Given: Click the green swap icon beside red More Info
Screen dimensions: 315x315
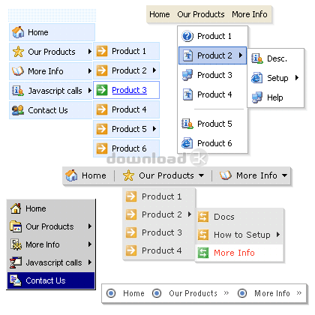Looking at the screenshot, I should click(203, 253).
